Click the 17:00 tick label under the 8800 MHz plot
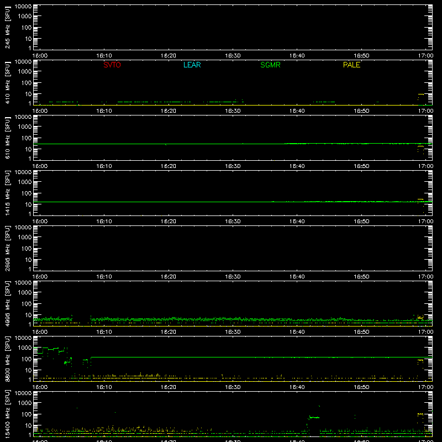The height and width of the screenshot is (442, 442). (425, 387)
